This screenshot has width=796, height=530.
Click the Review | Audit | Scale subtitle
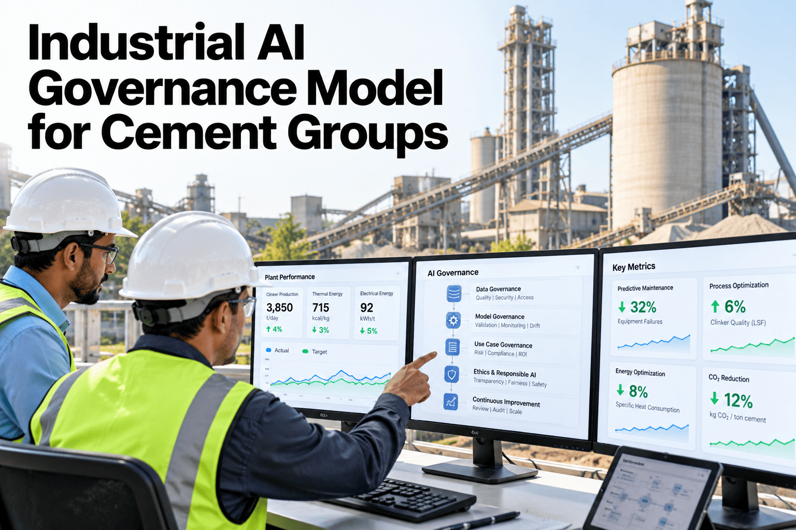click(497, 410)
